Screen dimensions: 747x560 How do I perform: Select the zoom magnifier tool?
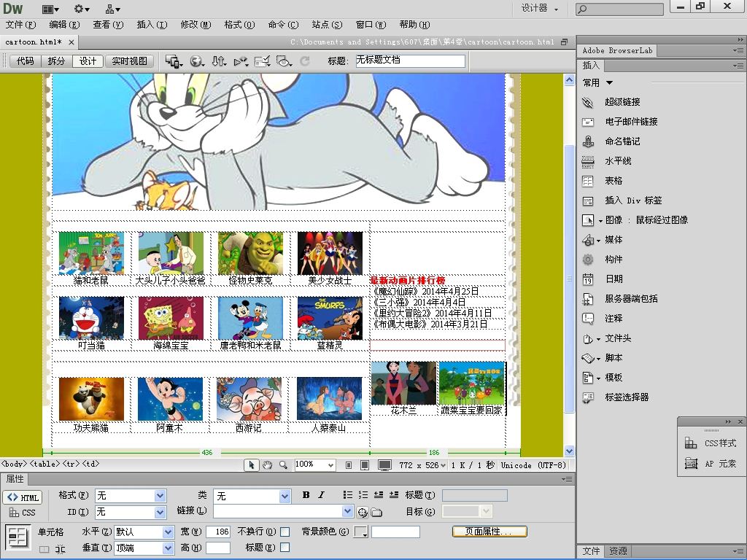click(283, 464)
